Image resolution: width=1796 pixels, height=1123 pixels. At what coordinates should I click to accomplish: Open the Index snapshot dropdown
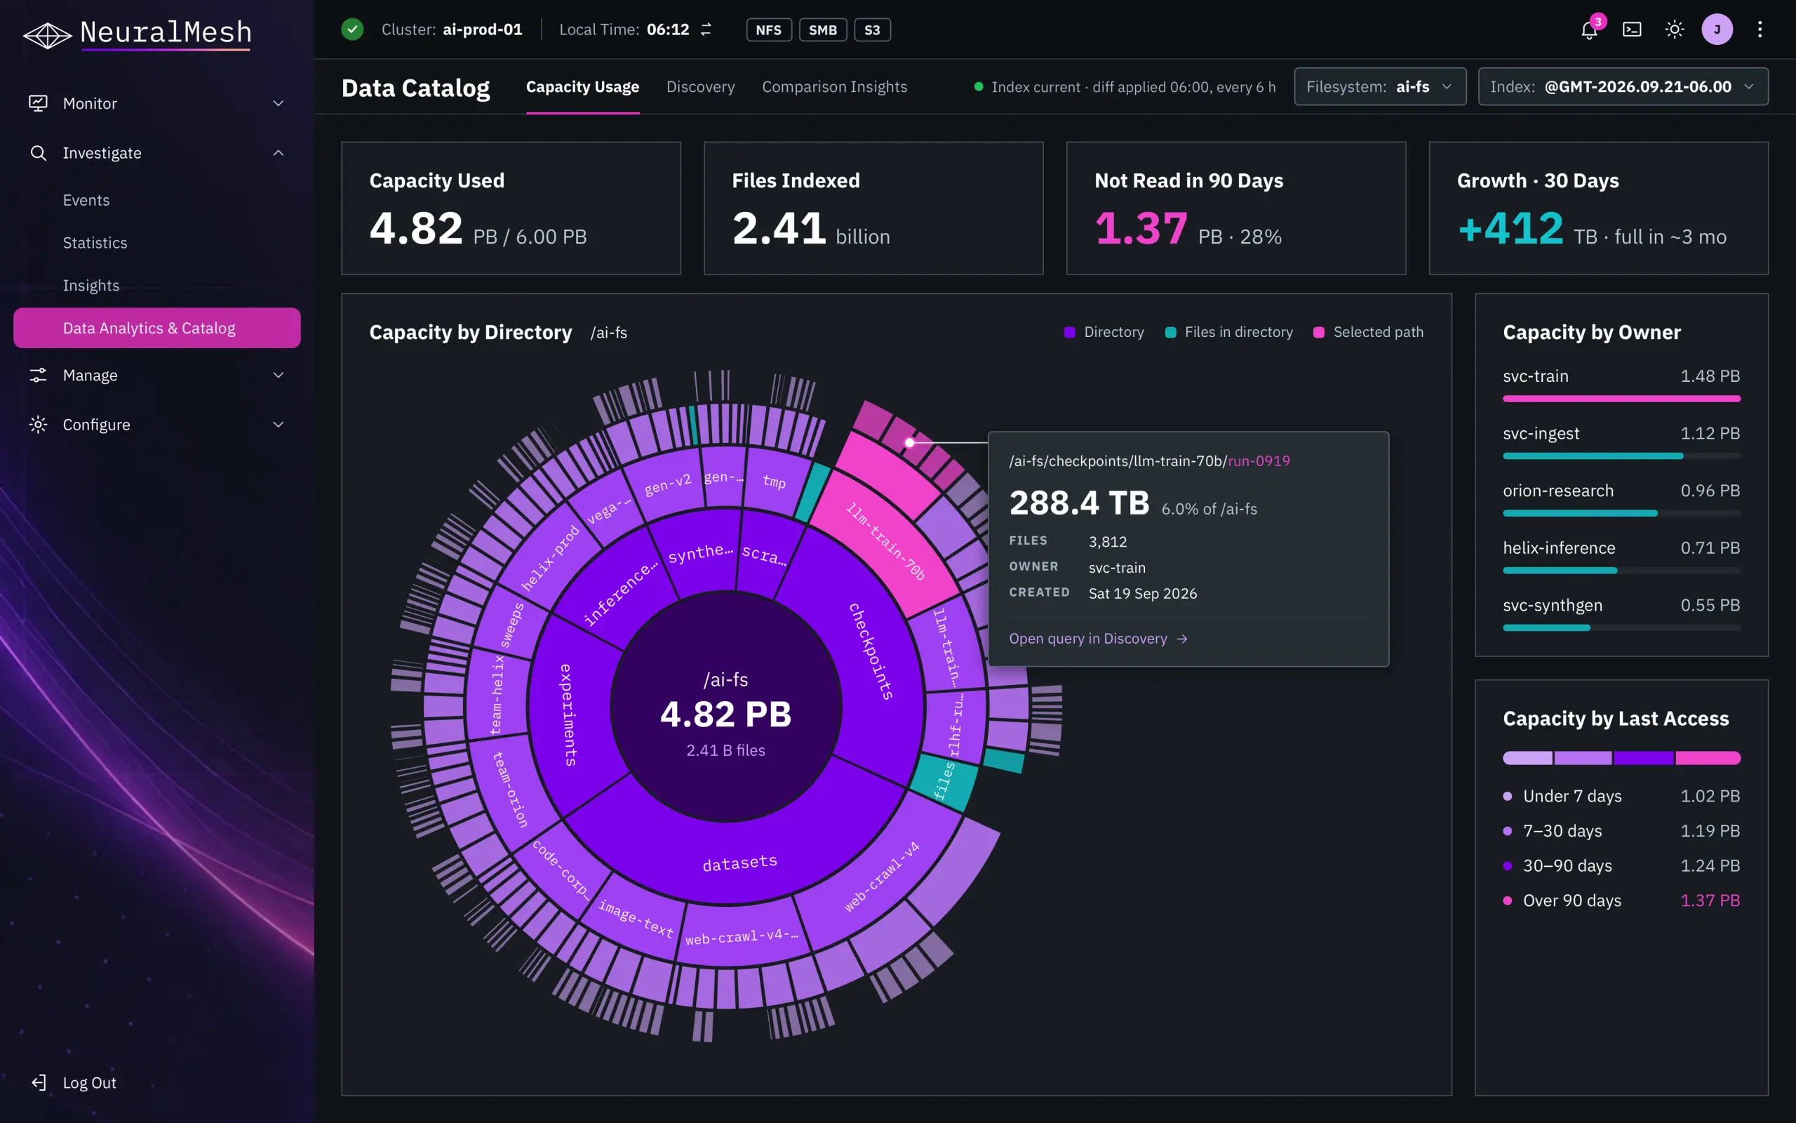click(x=1622, y=87)
